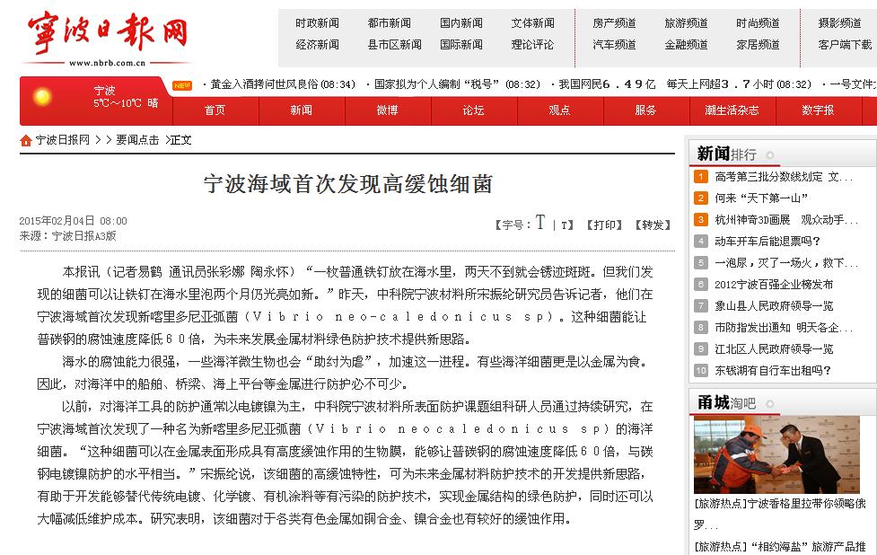The width and height of the screenshot is (877, 555).
Task: Click the circle icon beside 新闻排行
Action: tap(769, 155)
